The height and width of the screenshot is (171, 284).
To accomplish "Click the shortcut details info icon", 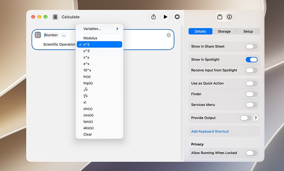I will click(x=229, y=17).
